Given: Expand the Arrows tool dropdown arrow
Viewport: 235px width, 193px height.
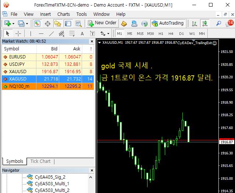Looking at the screenshot, I should (108, 34).
